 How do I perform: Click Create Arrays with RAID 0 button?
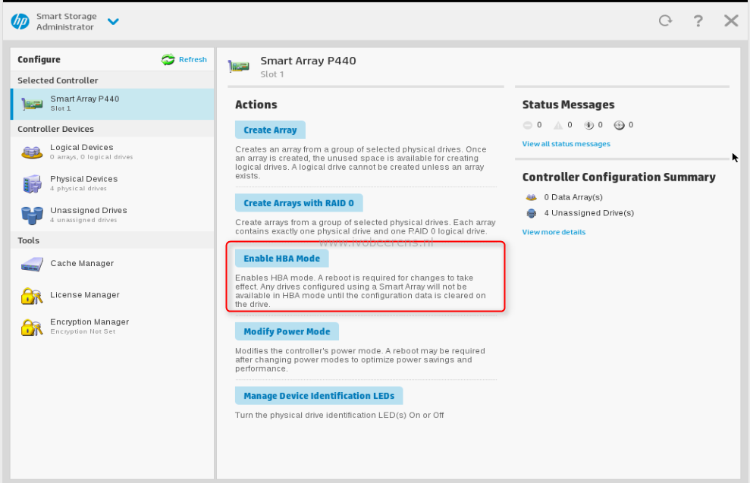click(x=299, y=202)
